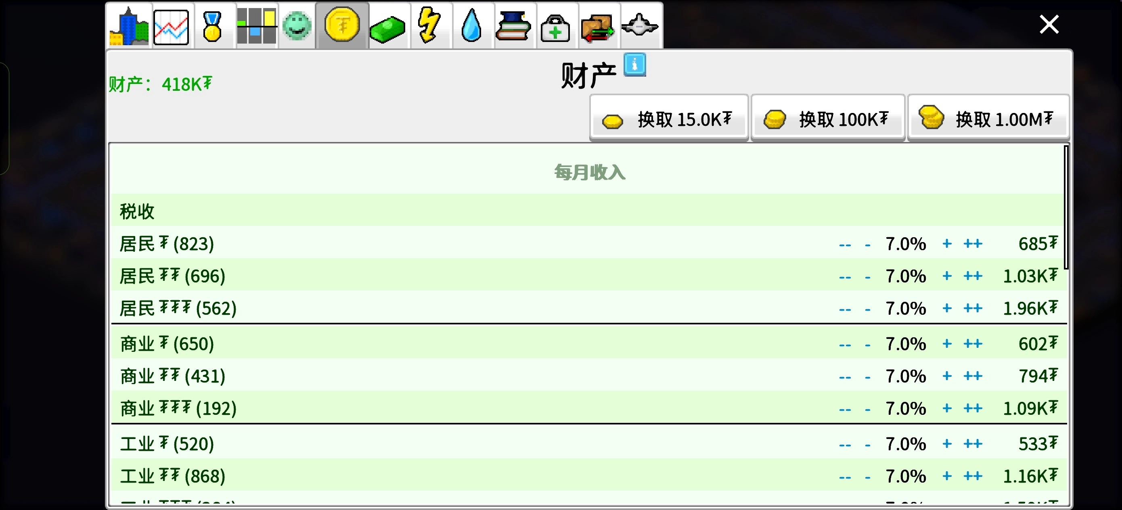The height and width of the screenshot is (510, 1122).
Task: Decrease 商业 (650) tax rate with double minus
Action: (x=845, y=345)
